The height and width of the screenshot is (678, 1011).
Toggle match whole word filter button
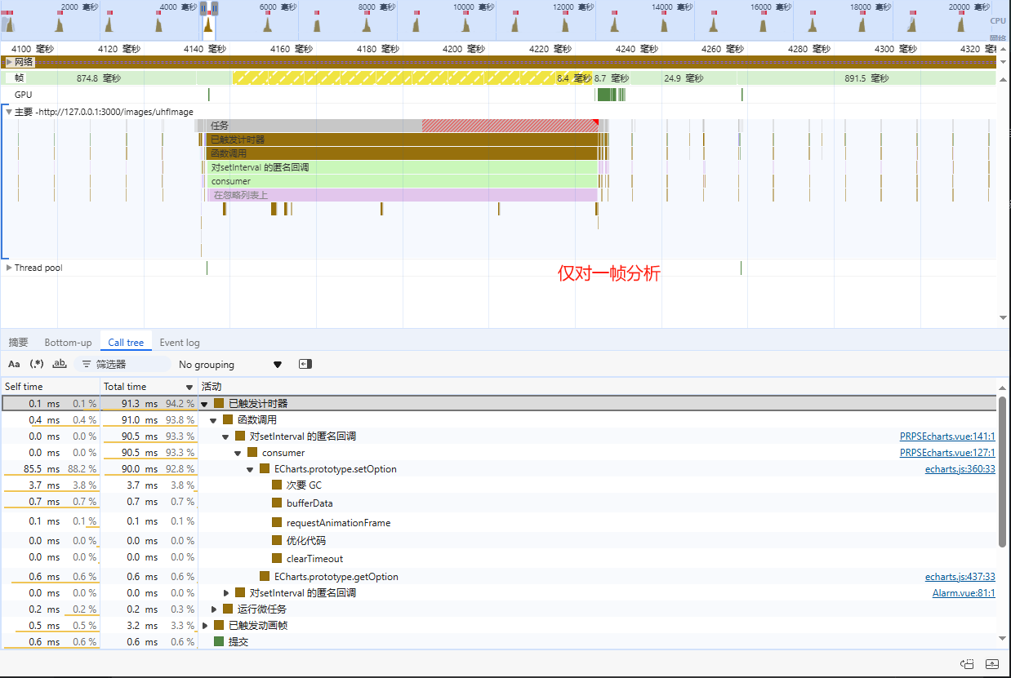click(59, 365)
